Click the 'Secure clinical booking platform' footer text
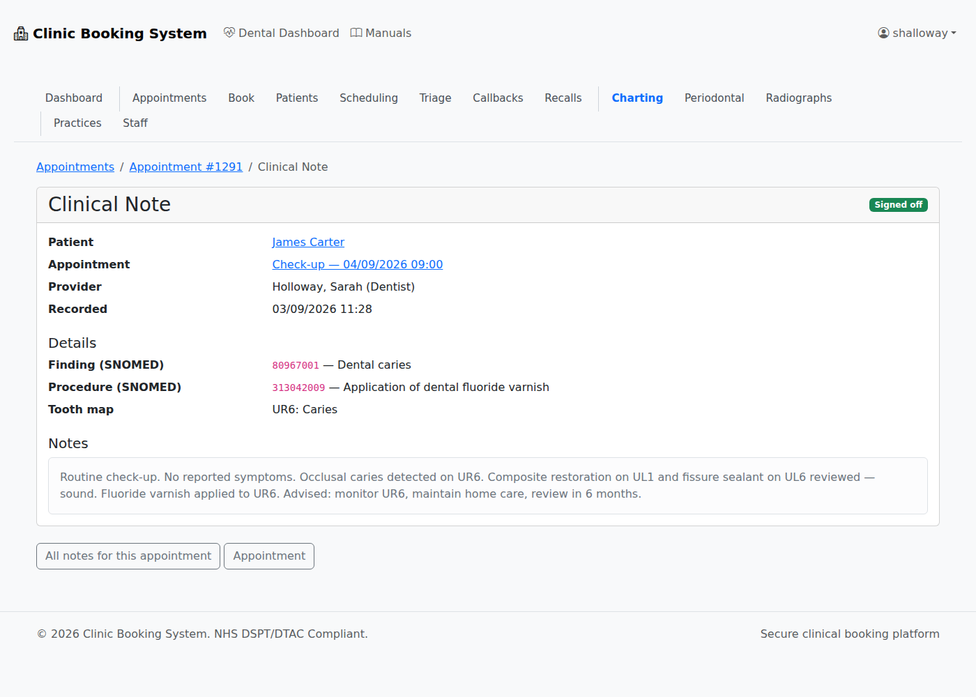Screen dimensions: 976x697 coord(850,634)
